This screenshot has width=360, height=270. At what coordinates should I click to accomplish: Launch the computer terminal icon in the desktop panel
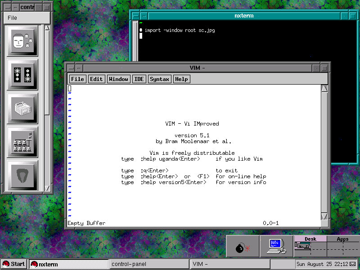click(x=276, y=246)
